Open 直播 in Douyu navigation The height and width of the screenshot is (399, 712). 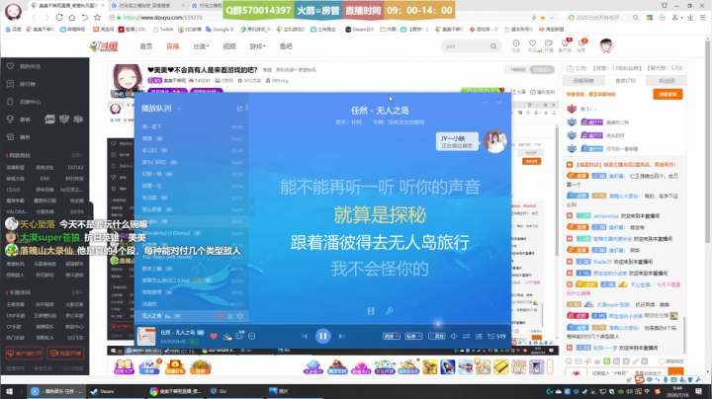point(172,46)
